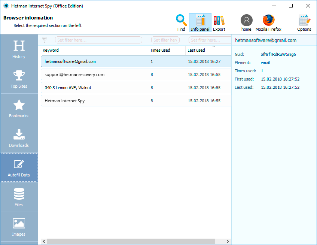
Task: Click times used cell for support@hetmanrecovery.com
Action: pyautogui.click(x=152, y=75)
